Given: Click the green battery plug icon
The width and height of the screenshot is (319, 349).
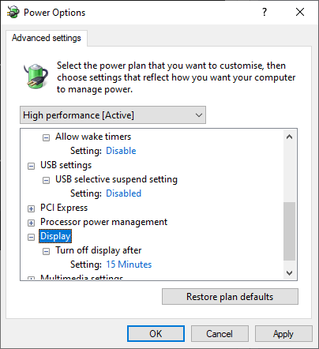Looking at the screenshot, I should point(36,77).
